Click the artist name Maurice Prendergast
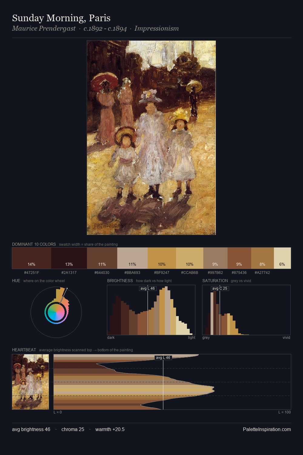303x455 pixels. (x=44, y=29)
